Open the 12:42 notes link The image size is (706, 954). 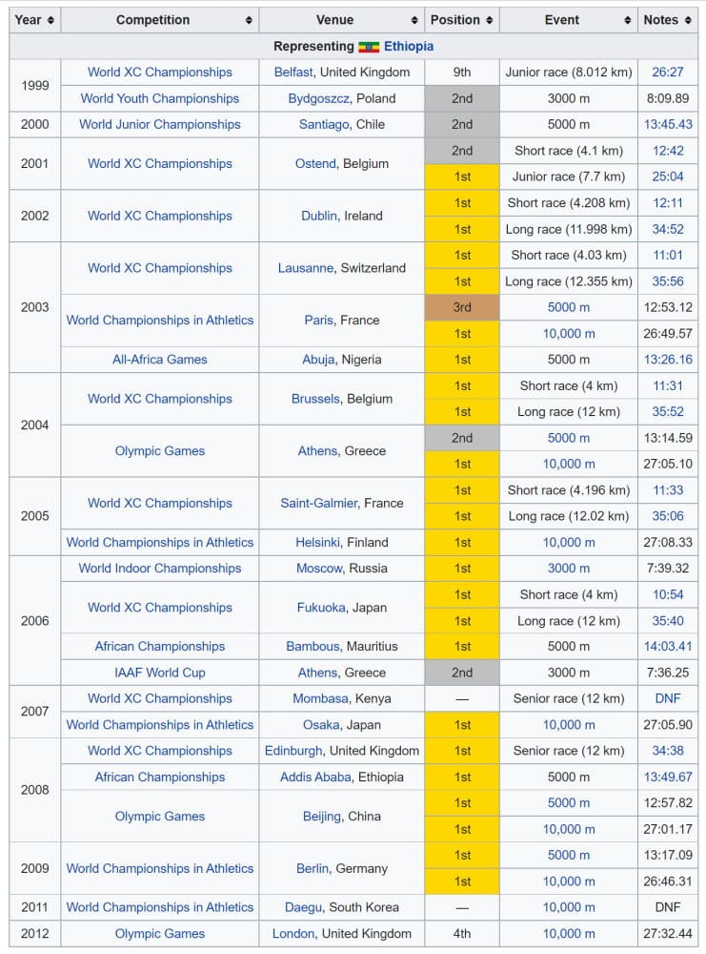point(668,151)
